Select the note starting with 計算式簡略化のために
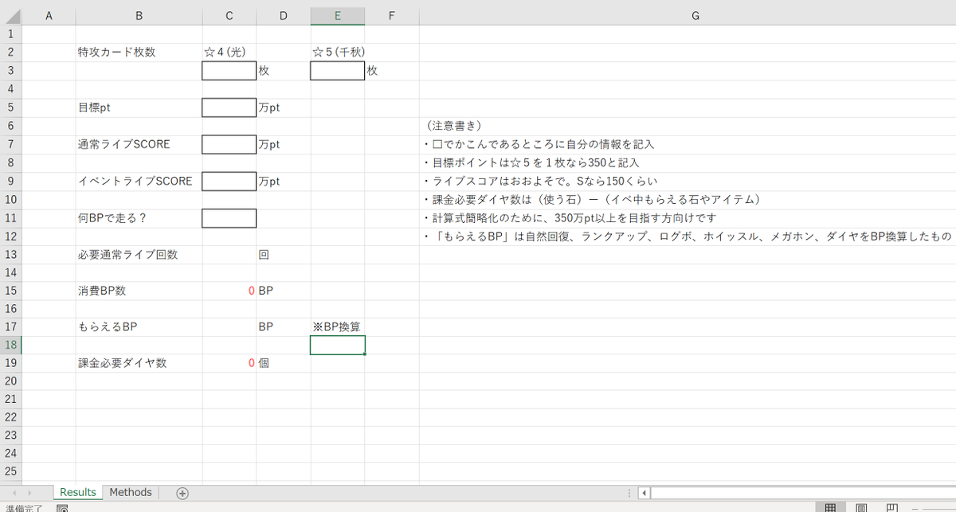The width and height of the screenshot is (956, 512). 688,217
